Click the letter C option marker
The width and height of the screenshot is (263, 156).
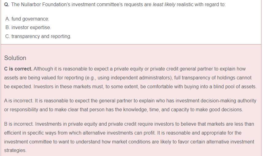tap(8, 36)
